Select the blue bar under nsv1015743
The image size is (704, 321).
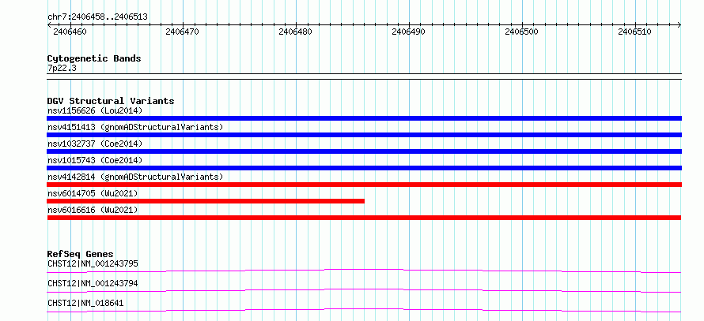click(364, 168)
